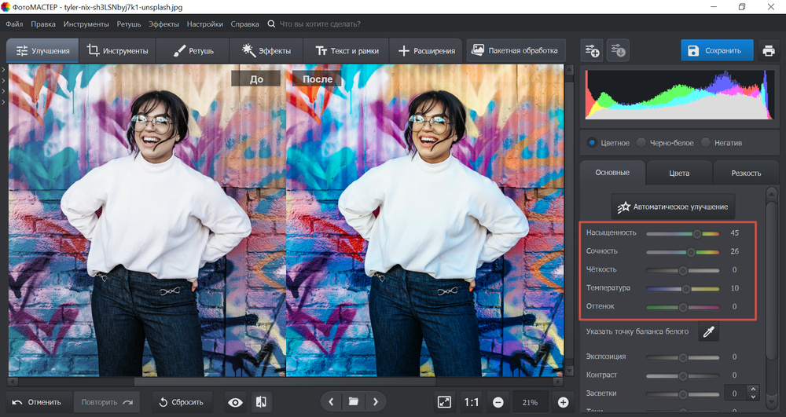Go to the previous photo arrow
The height and width of the screenshot is (417, 786).
(x=331, y=402)
